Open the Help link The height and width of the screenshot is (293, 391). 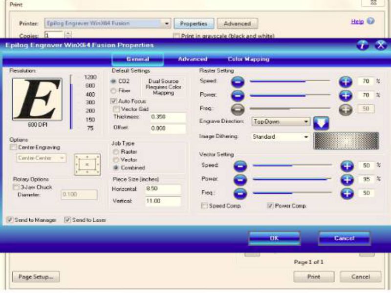pyautogui.click(x=357, y=21)
